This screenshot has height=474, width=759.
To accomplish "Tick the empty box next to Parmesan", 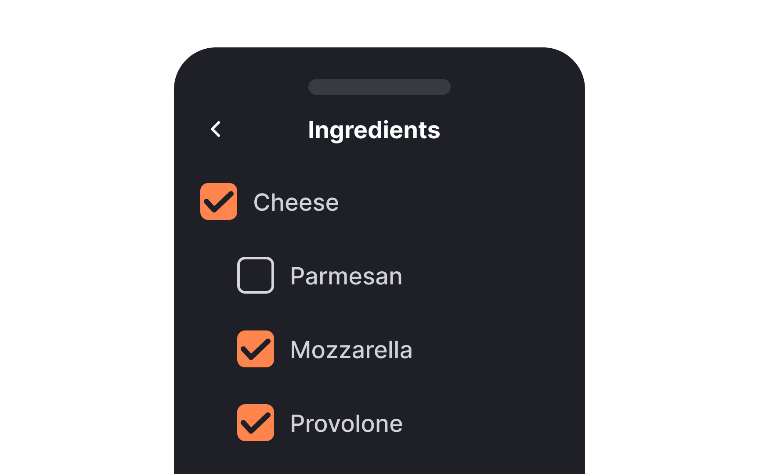I will (256, 275).
